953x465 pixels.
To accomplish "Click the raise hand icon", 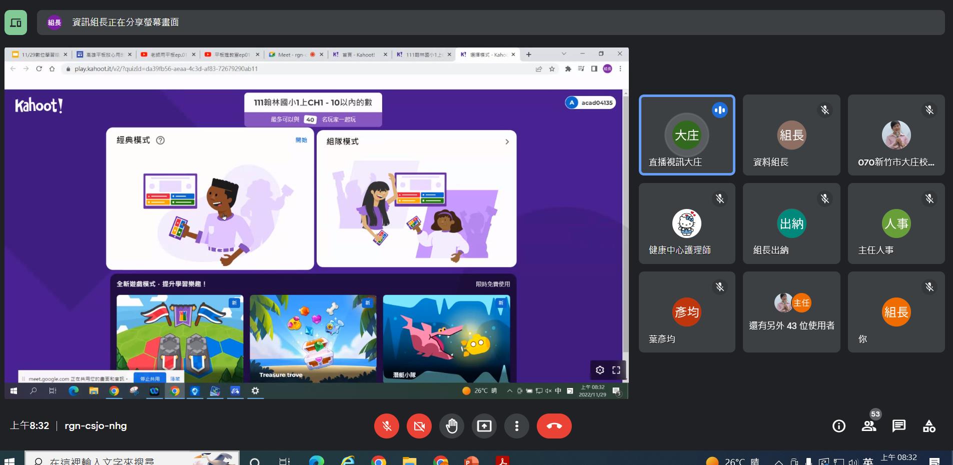I will 451,426.
